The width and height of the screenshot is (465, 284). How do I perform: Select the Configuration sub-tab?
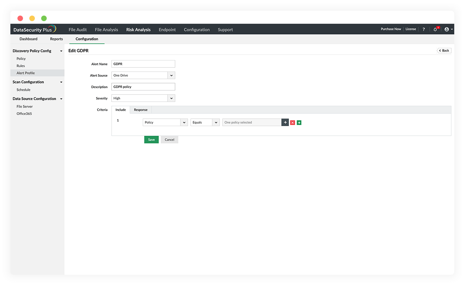tap(87, 39)
